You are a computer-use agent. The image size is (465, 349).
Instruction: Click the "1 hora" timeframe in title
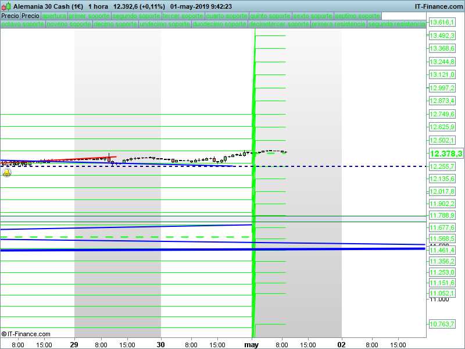pyautogui.click(x=98, y=6)
